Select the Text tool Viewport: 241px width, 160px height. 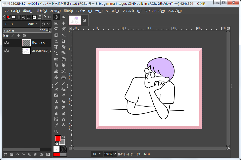(x=63, y=119)
